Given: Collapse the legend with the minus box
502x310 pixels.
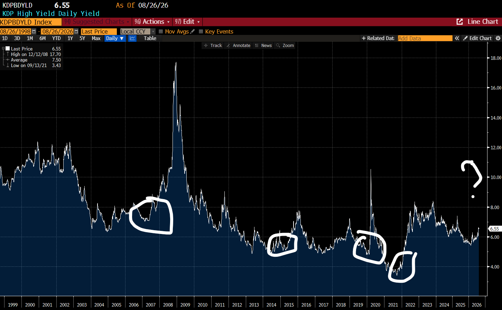Looking at the screenshot, I should coord(3,49).
